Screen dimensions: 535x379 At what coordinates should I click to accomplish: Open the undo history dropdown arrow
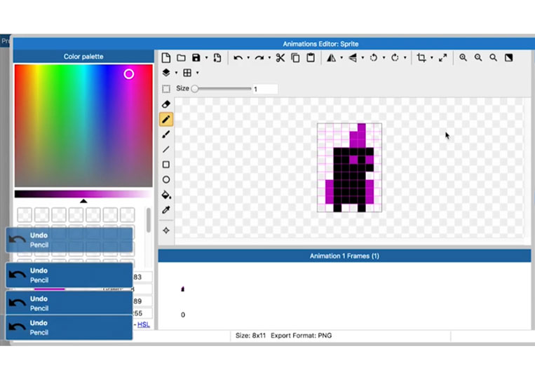(248, 58)
